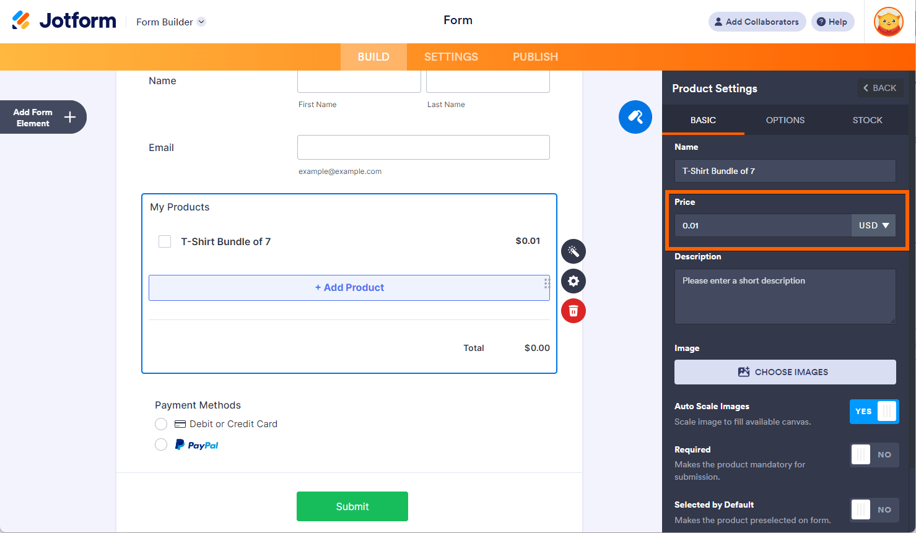
Task: Open the SETTINGS tab
Action: [451, 57]
